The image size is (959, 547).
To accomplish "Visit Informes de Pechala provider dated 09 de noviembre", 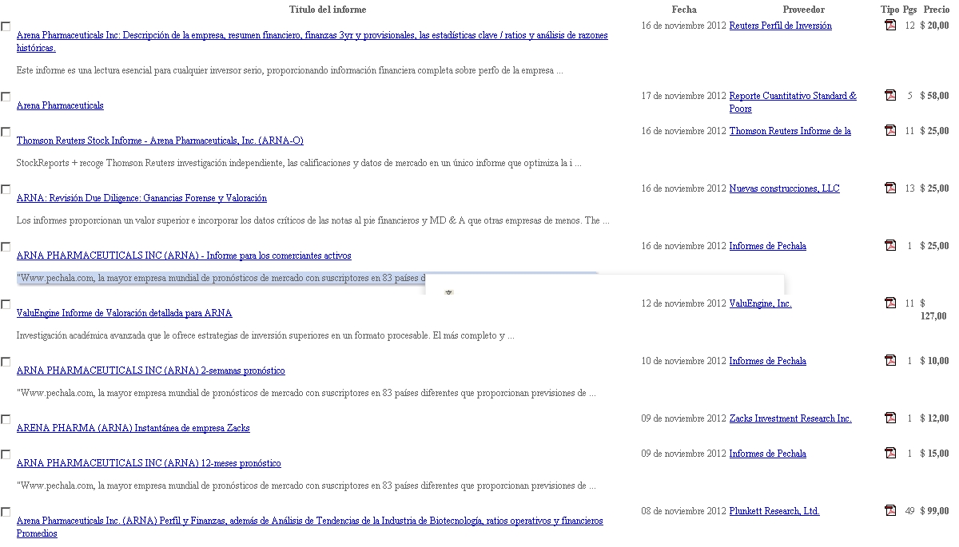I will [767, 454].
